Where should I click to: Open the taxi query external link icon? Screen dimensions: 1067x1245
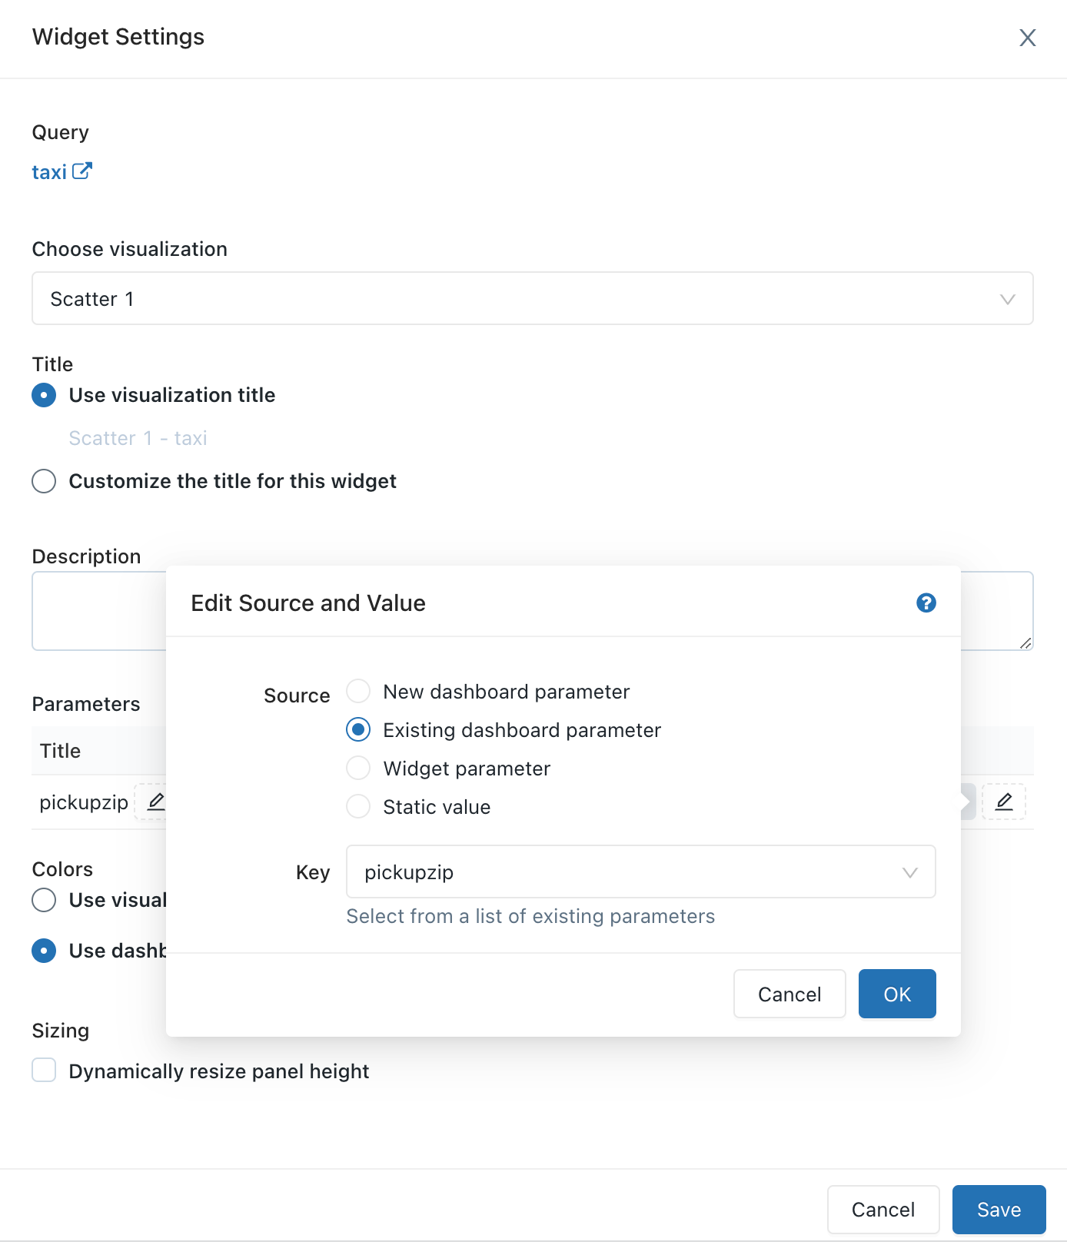82,171
